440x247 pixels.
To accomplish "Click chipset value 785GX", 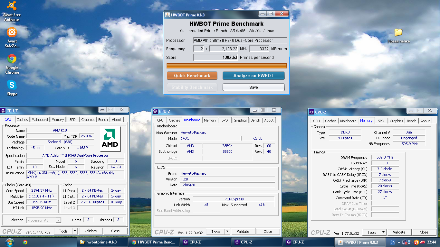I will coord(227,146).
